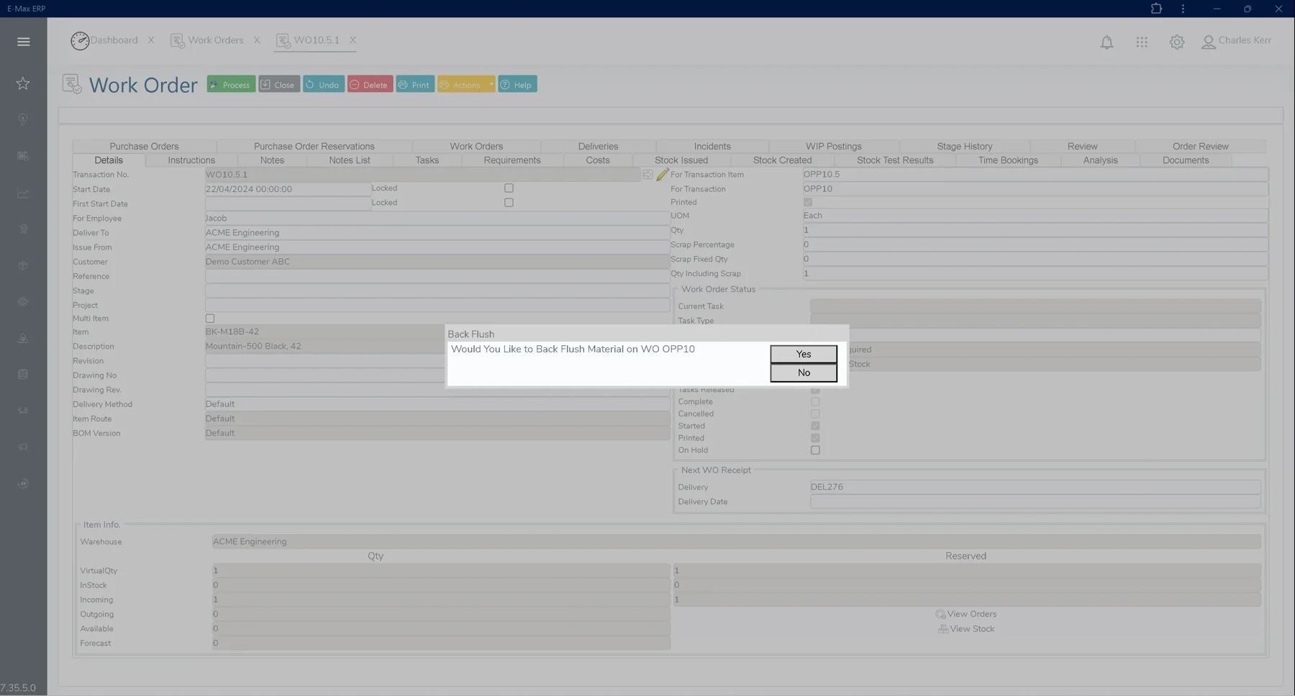The image size is (1295, 696).
Task: Open the Help toolbar button
Action: coord(517,85)
